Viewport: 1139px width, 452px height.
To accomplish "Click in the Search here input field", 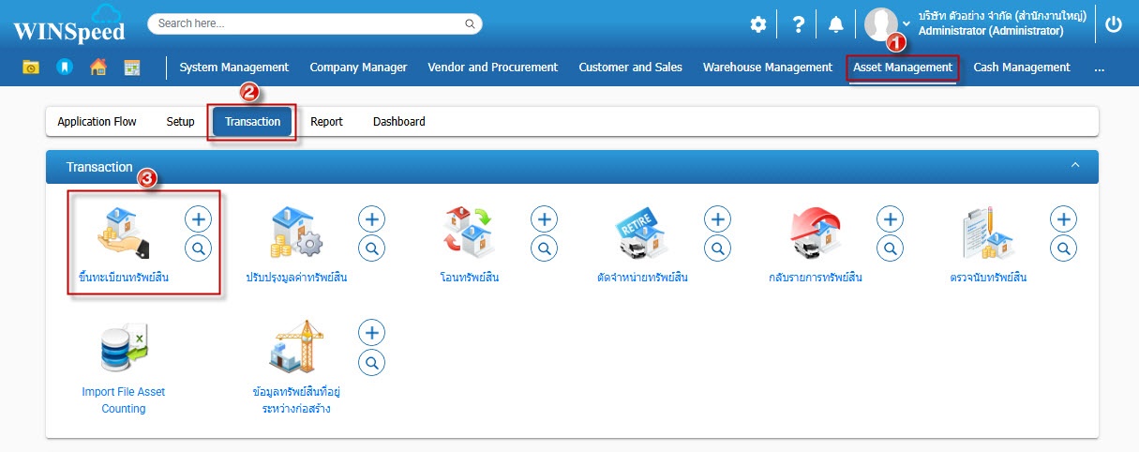I will pyautogui.click(x=309, y=23).
